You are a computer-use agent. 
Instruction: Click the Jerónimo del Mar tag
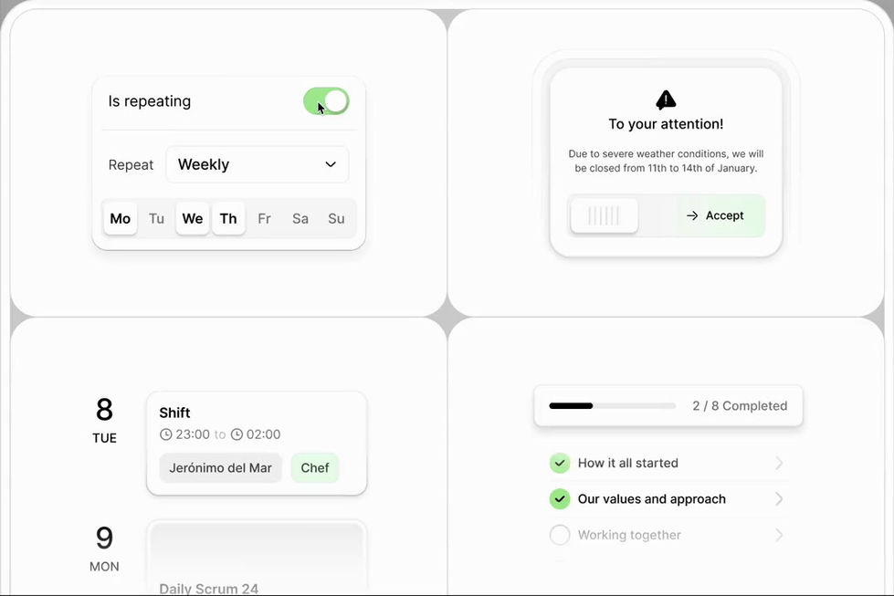tap(221, 468)
